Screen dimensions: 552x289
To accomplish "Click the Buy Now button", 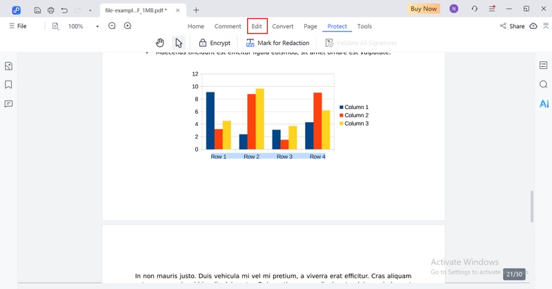I will click(x=424, y=9).
